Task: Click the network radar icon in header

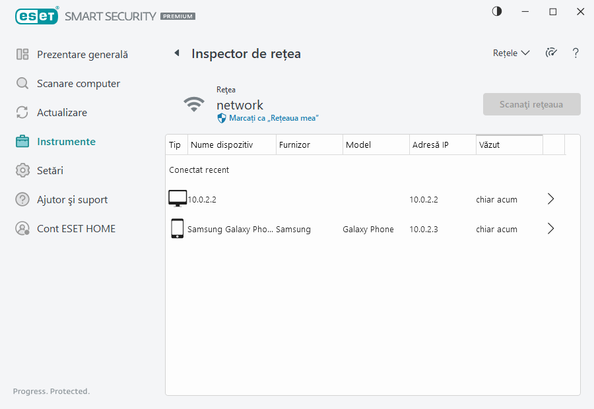Action: click(x=551, y=53)
